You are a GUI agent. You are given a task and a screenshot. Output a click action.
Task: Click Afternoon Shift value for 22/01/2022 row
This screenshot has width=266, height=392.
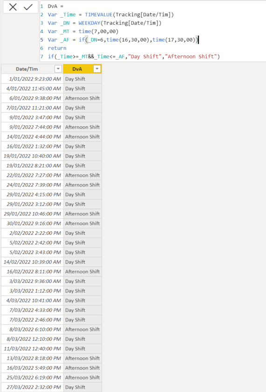point(82,175)
